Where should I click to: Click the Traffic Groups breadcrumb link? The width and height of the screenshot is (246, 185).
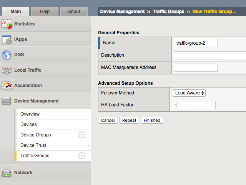[168, 12]
